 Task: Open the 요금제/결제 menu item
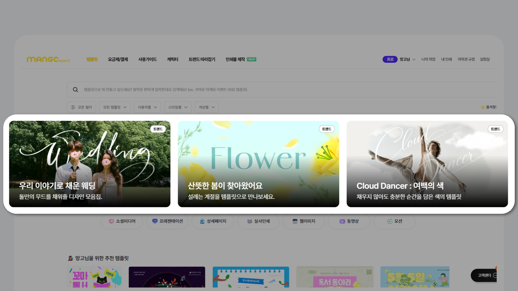118,59
